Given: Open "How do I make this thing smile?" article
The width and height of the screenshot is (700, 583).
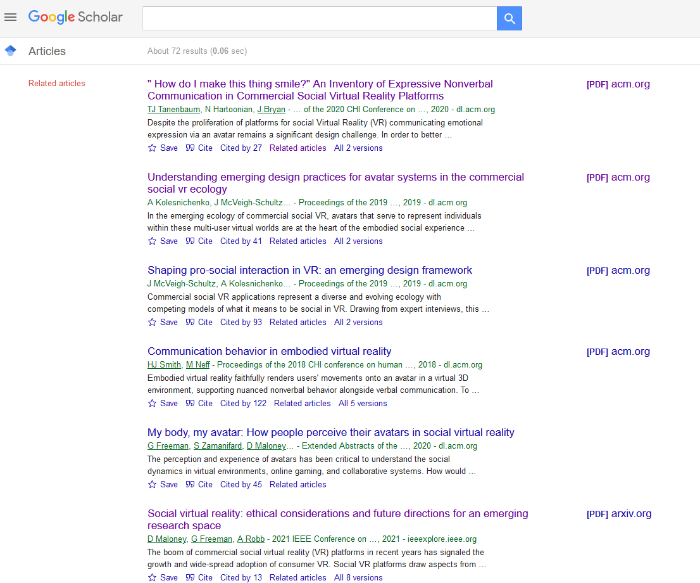Looking at the screenshot, I should pyautogui.click(x=320, y=90).
